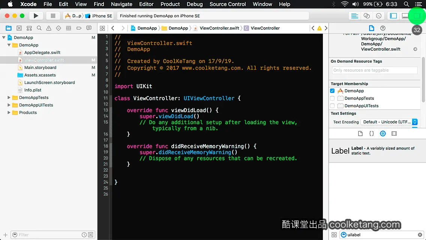The height and width of the screenshot is (240, 426).
Task: Clear the uilabel library filter
Action: 420,235
